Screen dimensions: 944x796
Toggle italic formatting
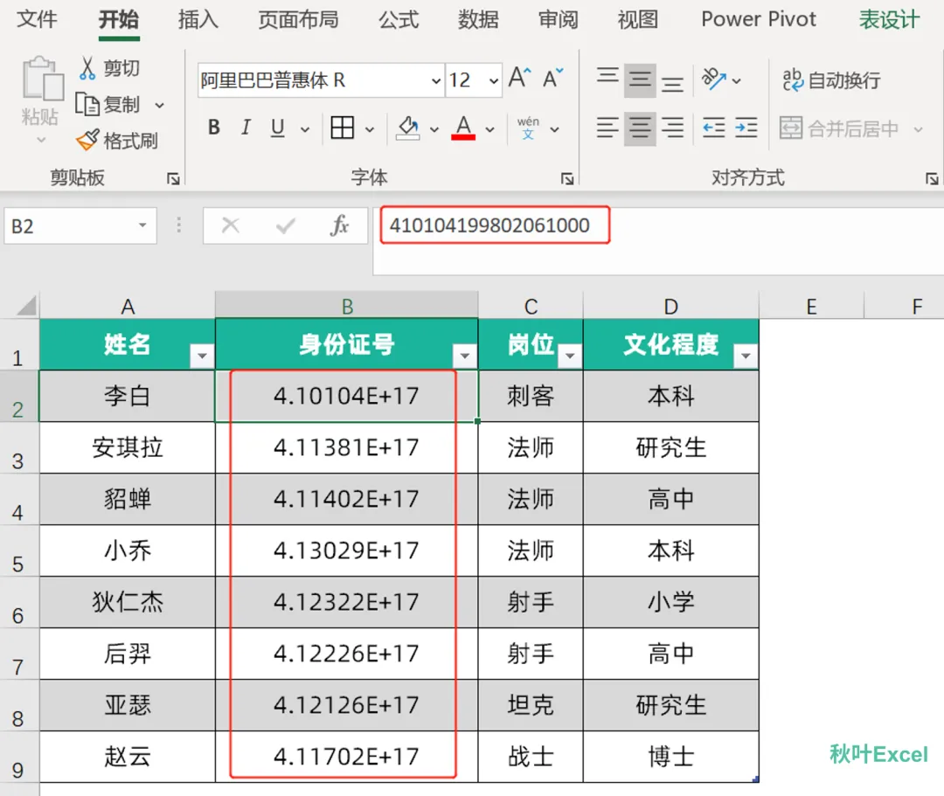(x=246, y=128)
